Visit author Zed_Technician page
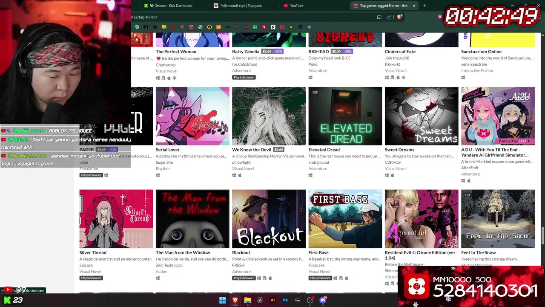The width and height of the screenshot is (545, 307). [169, 265]
